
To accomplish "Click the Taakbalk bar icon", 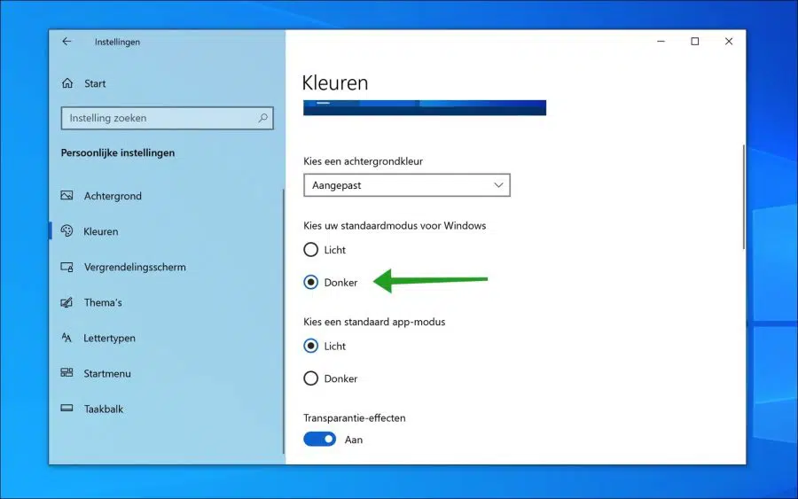I will (66, 408).
